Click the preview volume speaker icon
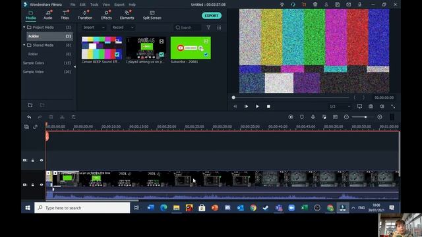The height and width of the screenshot is (237, 422). [x=382, y=107]
